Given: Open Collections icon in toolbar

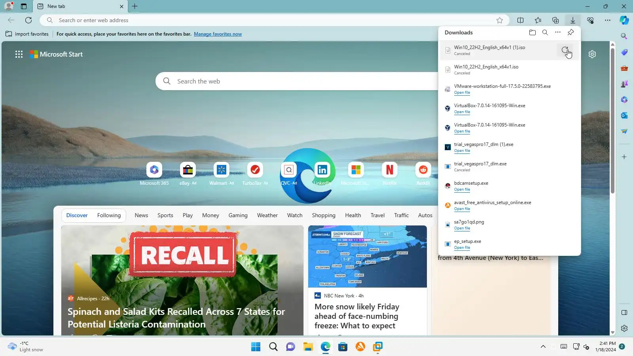Looking at the screenshot, I should (x=555, y=20).
